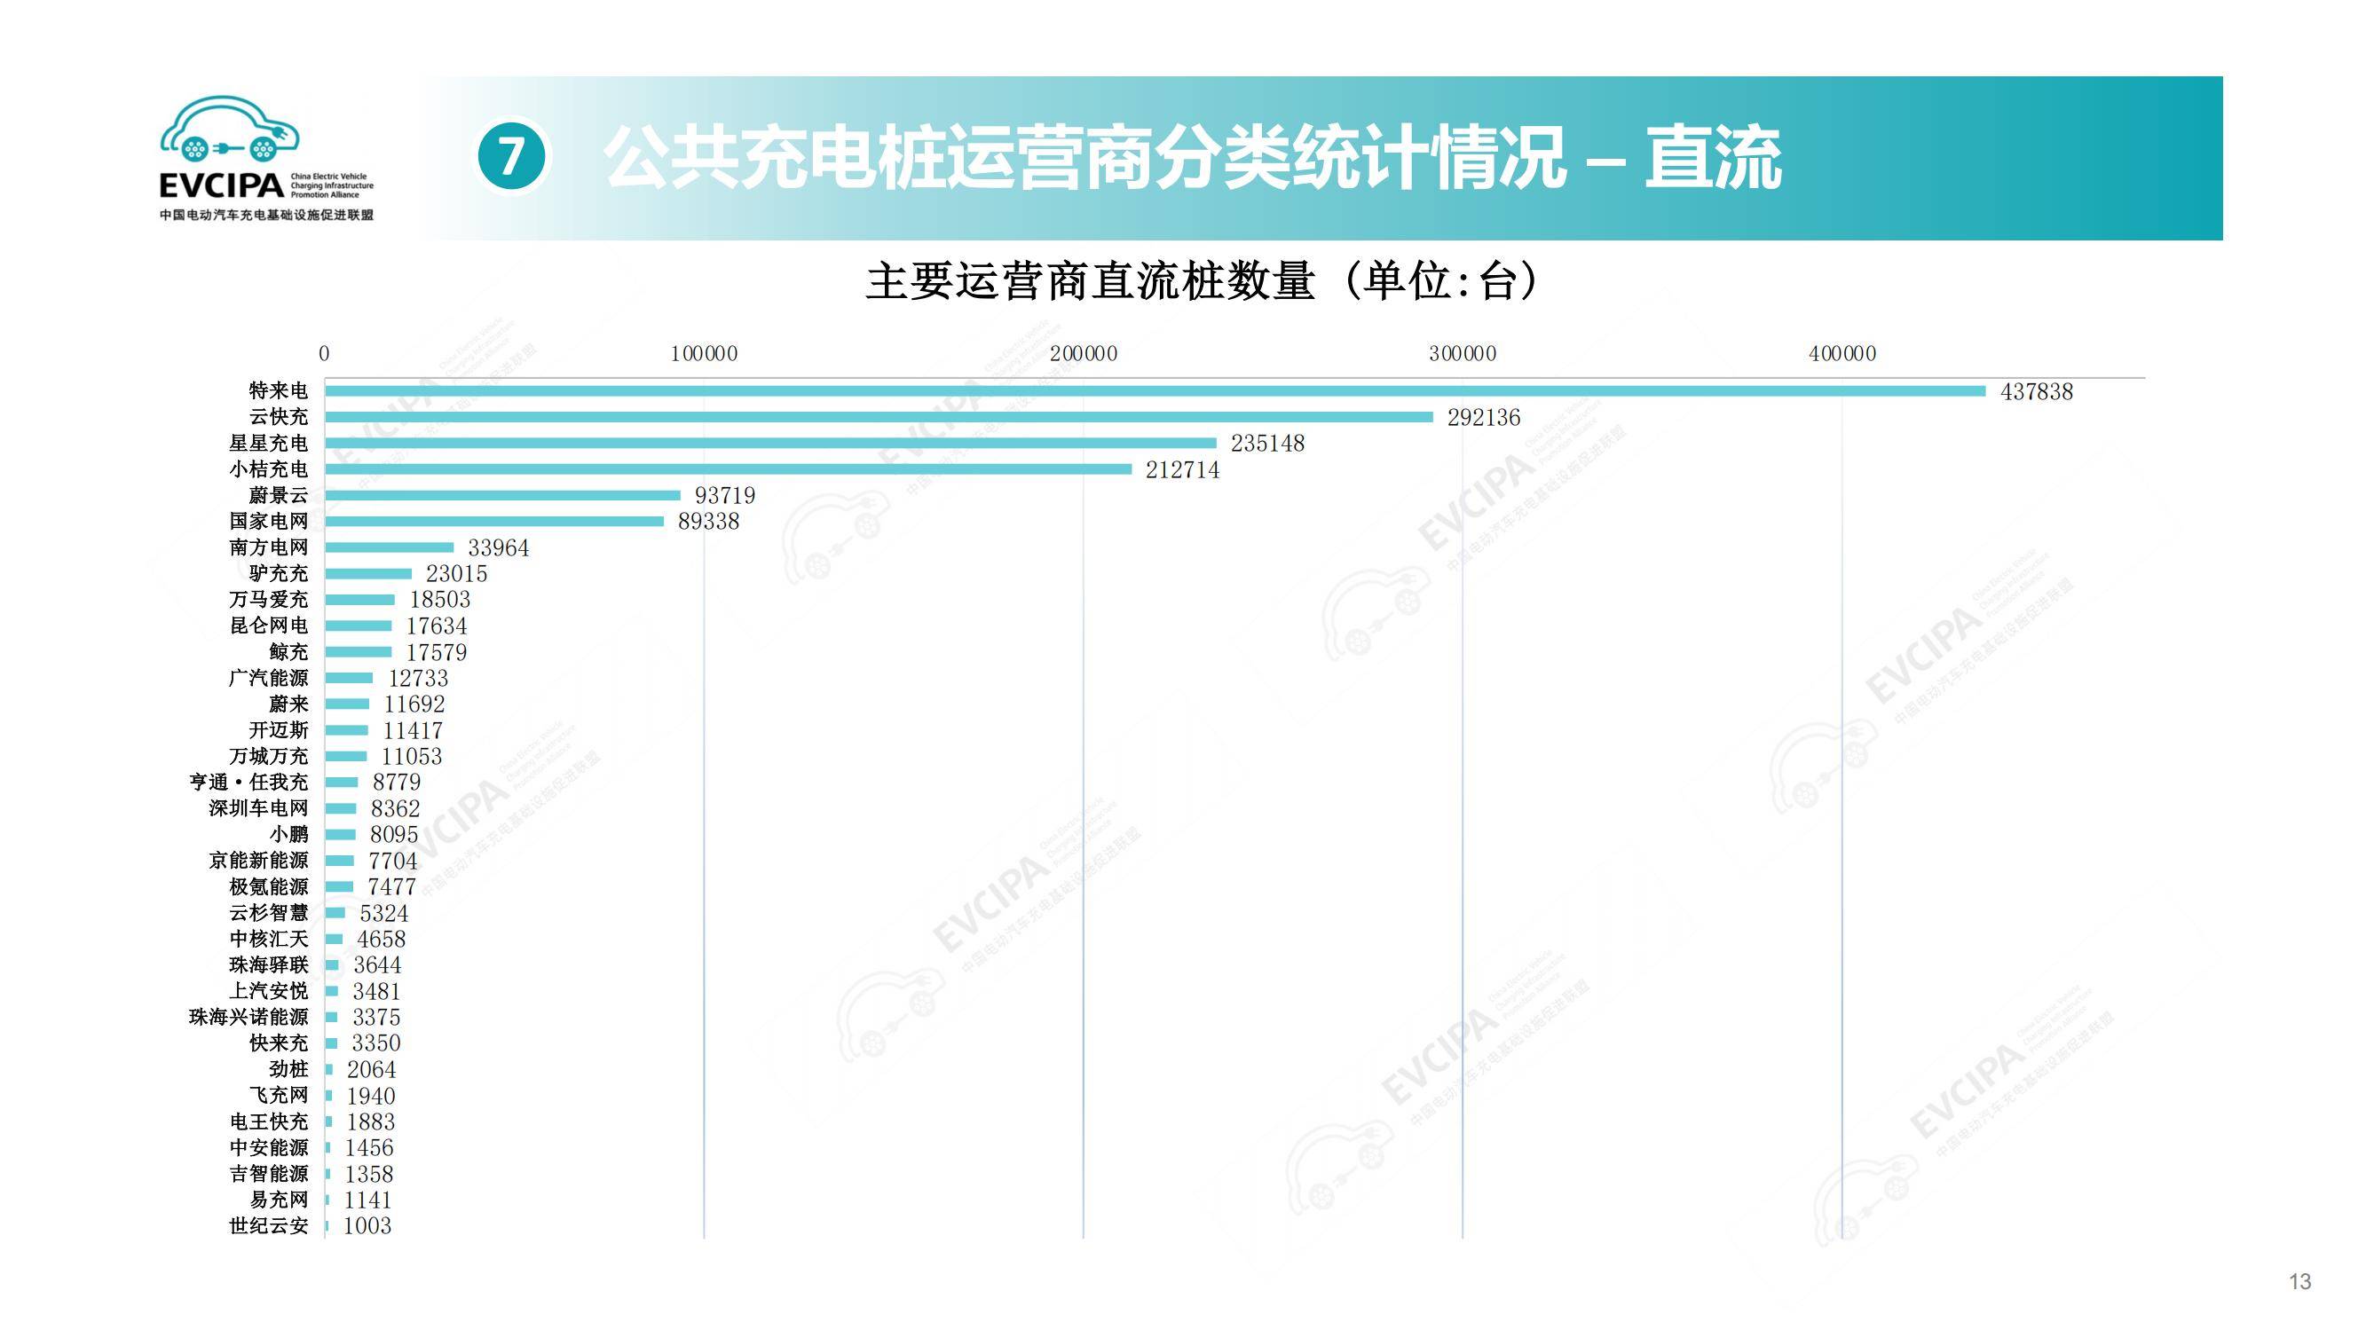Click the value label 1003
This screenshot has width=2366, height=1330.
click(367, 1225)
